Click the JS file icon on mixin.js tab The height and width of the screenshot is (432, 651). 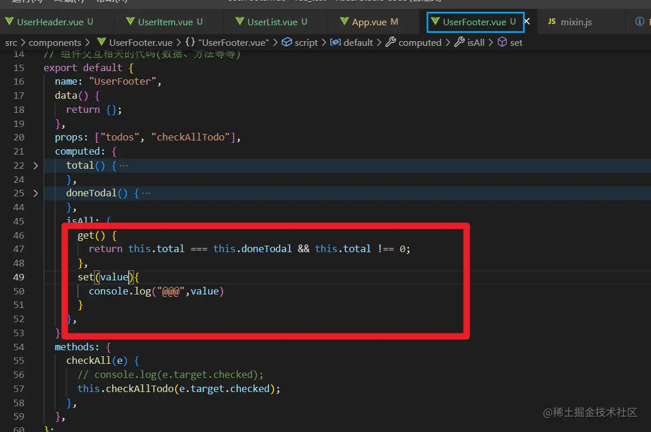coord(552,21)
